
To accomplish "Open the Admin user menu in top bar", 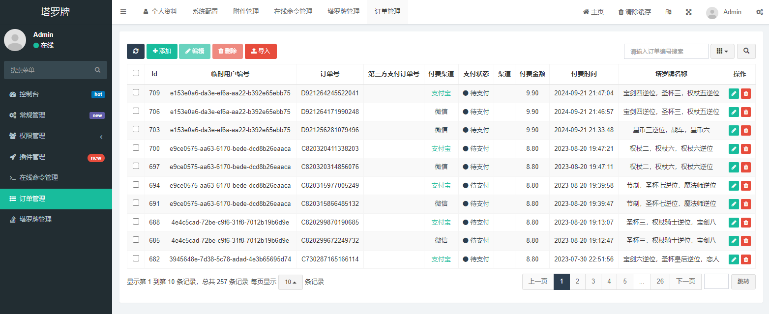I will coord(724,12).
